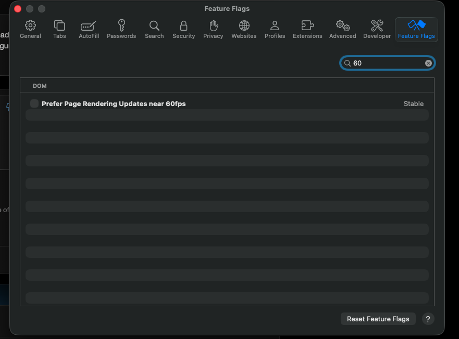Open the Developer settings pane
Screen dimensions: 459x339
coord(377,30)
